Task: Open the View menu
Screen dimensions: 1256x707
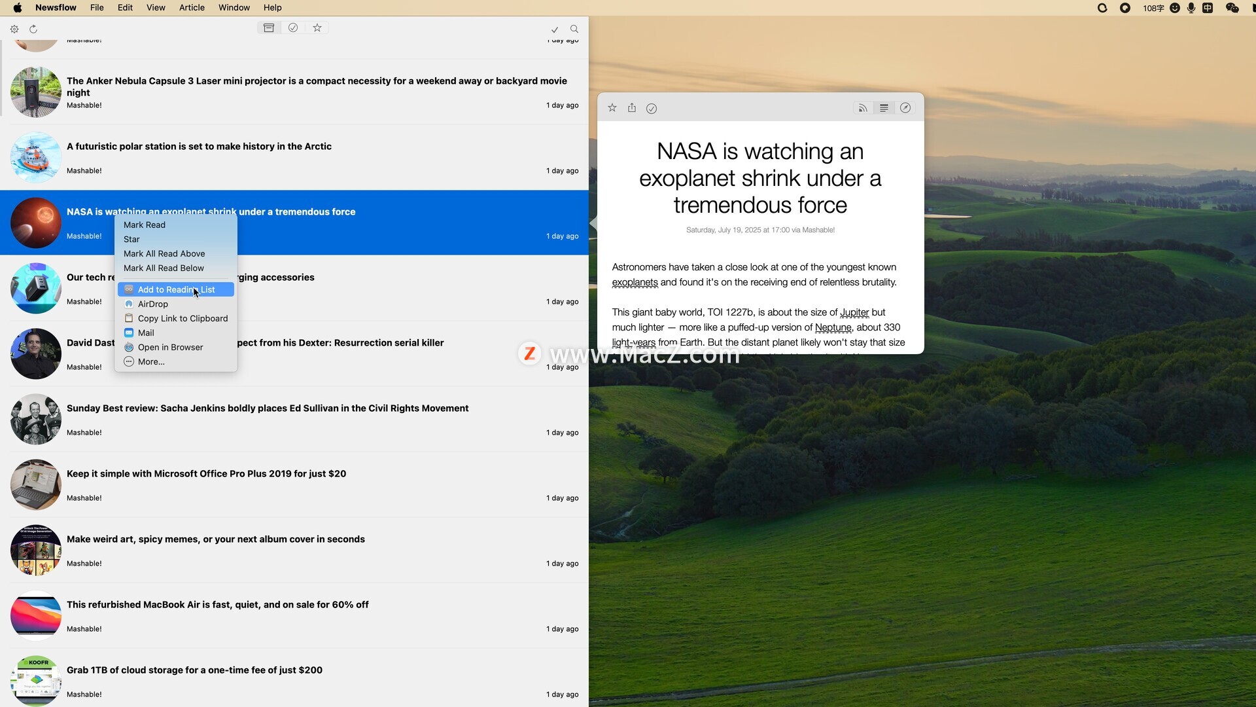Action: click(x=156, y=8)
